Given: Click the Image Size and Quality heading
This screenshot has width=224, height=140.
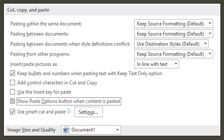Looking at the screenshot, I should click(31, 130).
